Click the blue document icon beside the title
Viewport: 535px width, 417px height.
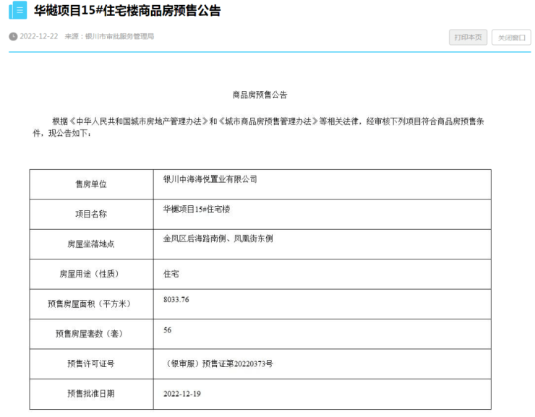point(18,10)
